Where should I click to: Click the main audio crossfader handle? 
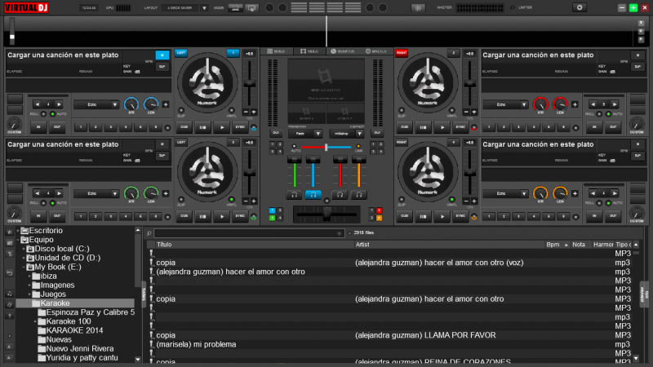point(327,214)
